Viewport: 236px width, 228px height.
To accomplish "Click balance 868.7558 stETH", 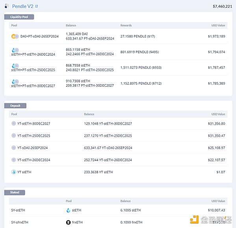I will click(x=78, y=65).
